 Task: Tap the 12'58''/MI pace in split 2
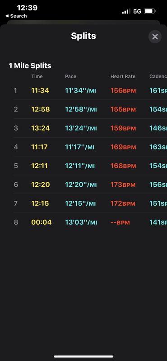(x=81, y=109)
